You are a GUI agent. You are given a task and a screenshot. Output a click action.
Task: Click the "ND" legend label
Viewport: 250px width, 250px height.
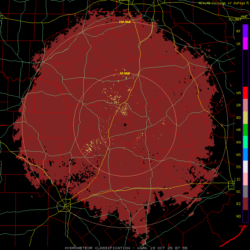point(238,216)
